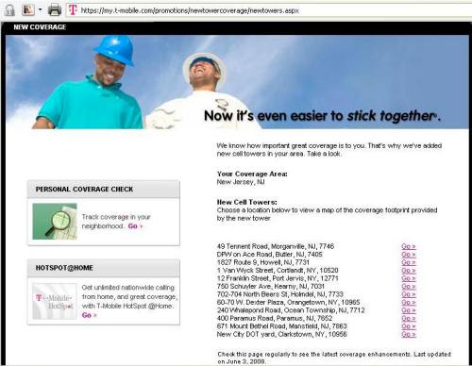Click address text 1 Van Wyck Street, Cortlandt
Screen dimensions: 472x366
(278, 270)
